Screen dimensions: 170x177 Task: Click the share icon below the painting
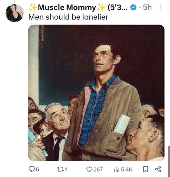coord(158,169)
